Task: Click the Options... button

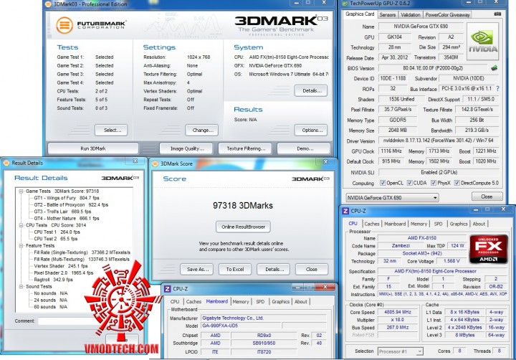Action: pyautogui.click(x=311, y=130)
